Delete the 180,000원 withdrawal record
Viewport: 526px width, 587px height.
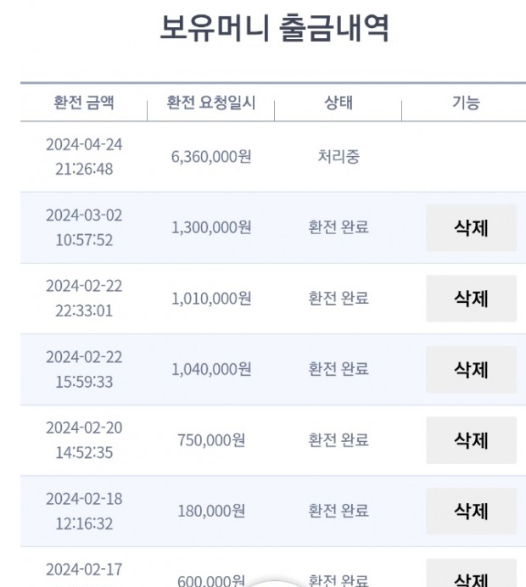tap(471, 512)
